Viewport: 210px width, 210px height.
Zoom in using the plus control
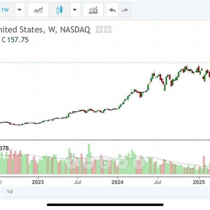click(x=122, y=163)
